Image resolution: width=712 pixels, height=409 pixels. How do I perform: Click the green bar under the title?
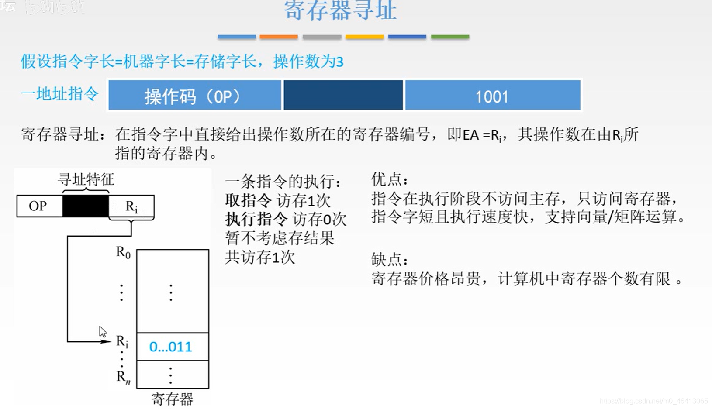click(450, 37)
